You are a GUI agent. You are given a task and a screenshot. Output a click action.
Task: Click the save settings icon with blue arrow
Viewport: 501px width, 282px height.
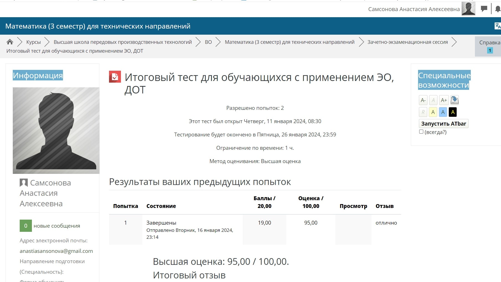[454, 100]
